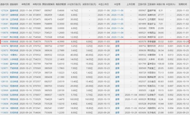Screen dimensions: 190x115
Task: Click 查看 link in the 123071 row
Action: click(117, 68)
